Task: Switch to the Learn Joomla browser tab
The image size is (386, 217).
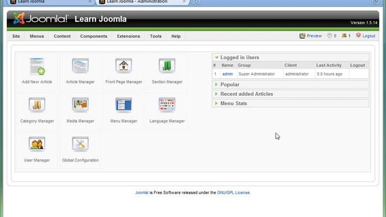Action: 51,2
